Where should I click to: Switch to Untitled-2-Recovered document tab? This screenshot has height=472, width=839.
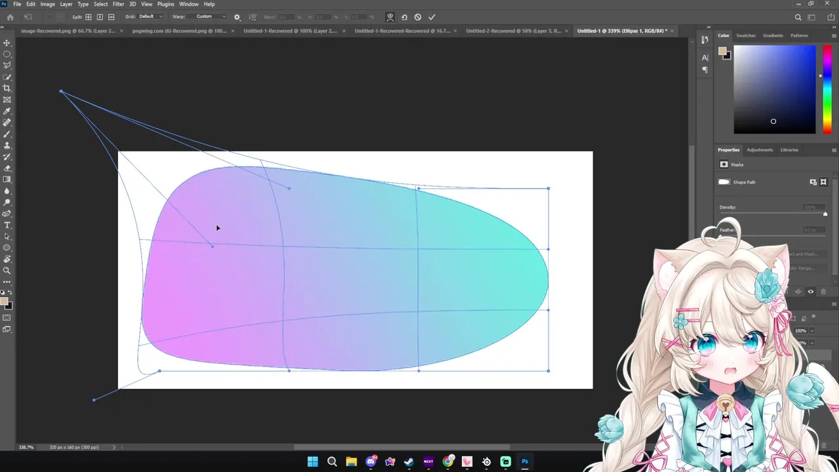(513, 31)
